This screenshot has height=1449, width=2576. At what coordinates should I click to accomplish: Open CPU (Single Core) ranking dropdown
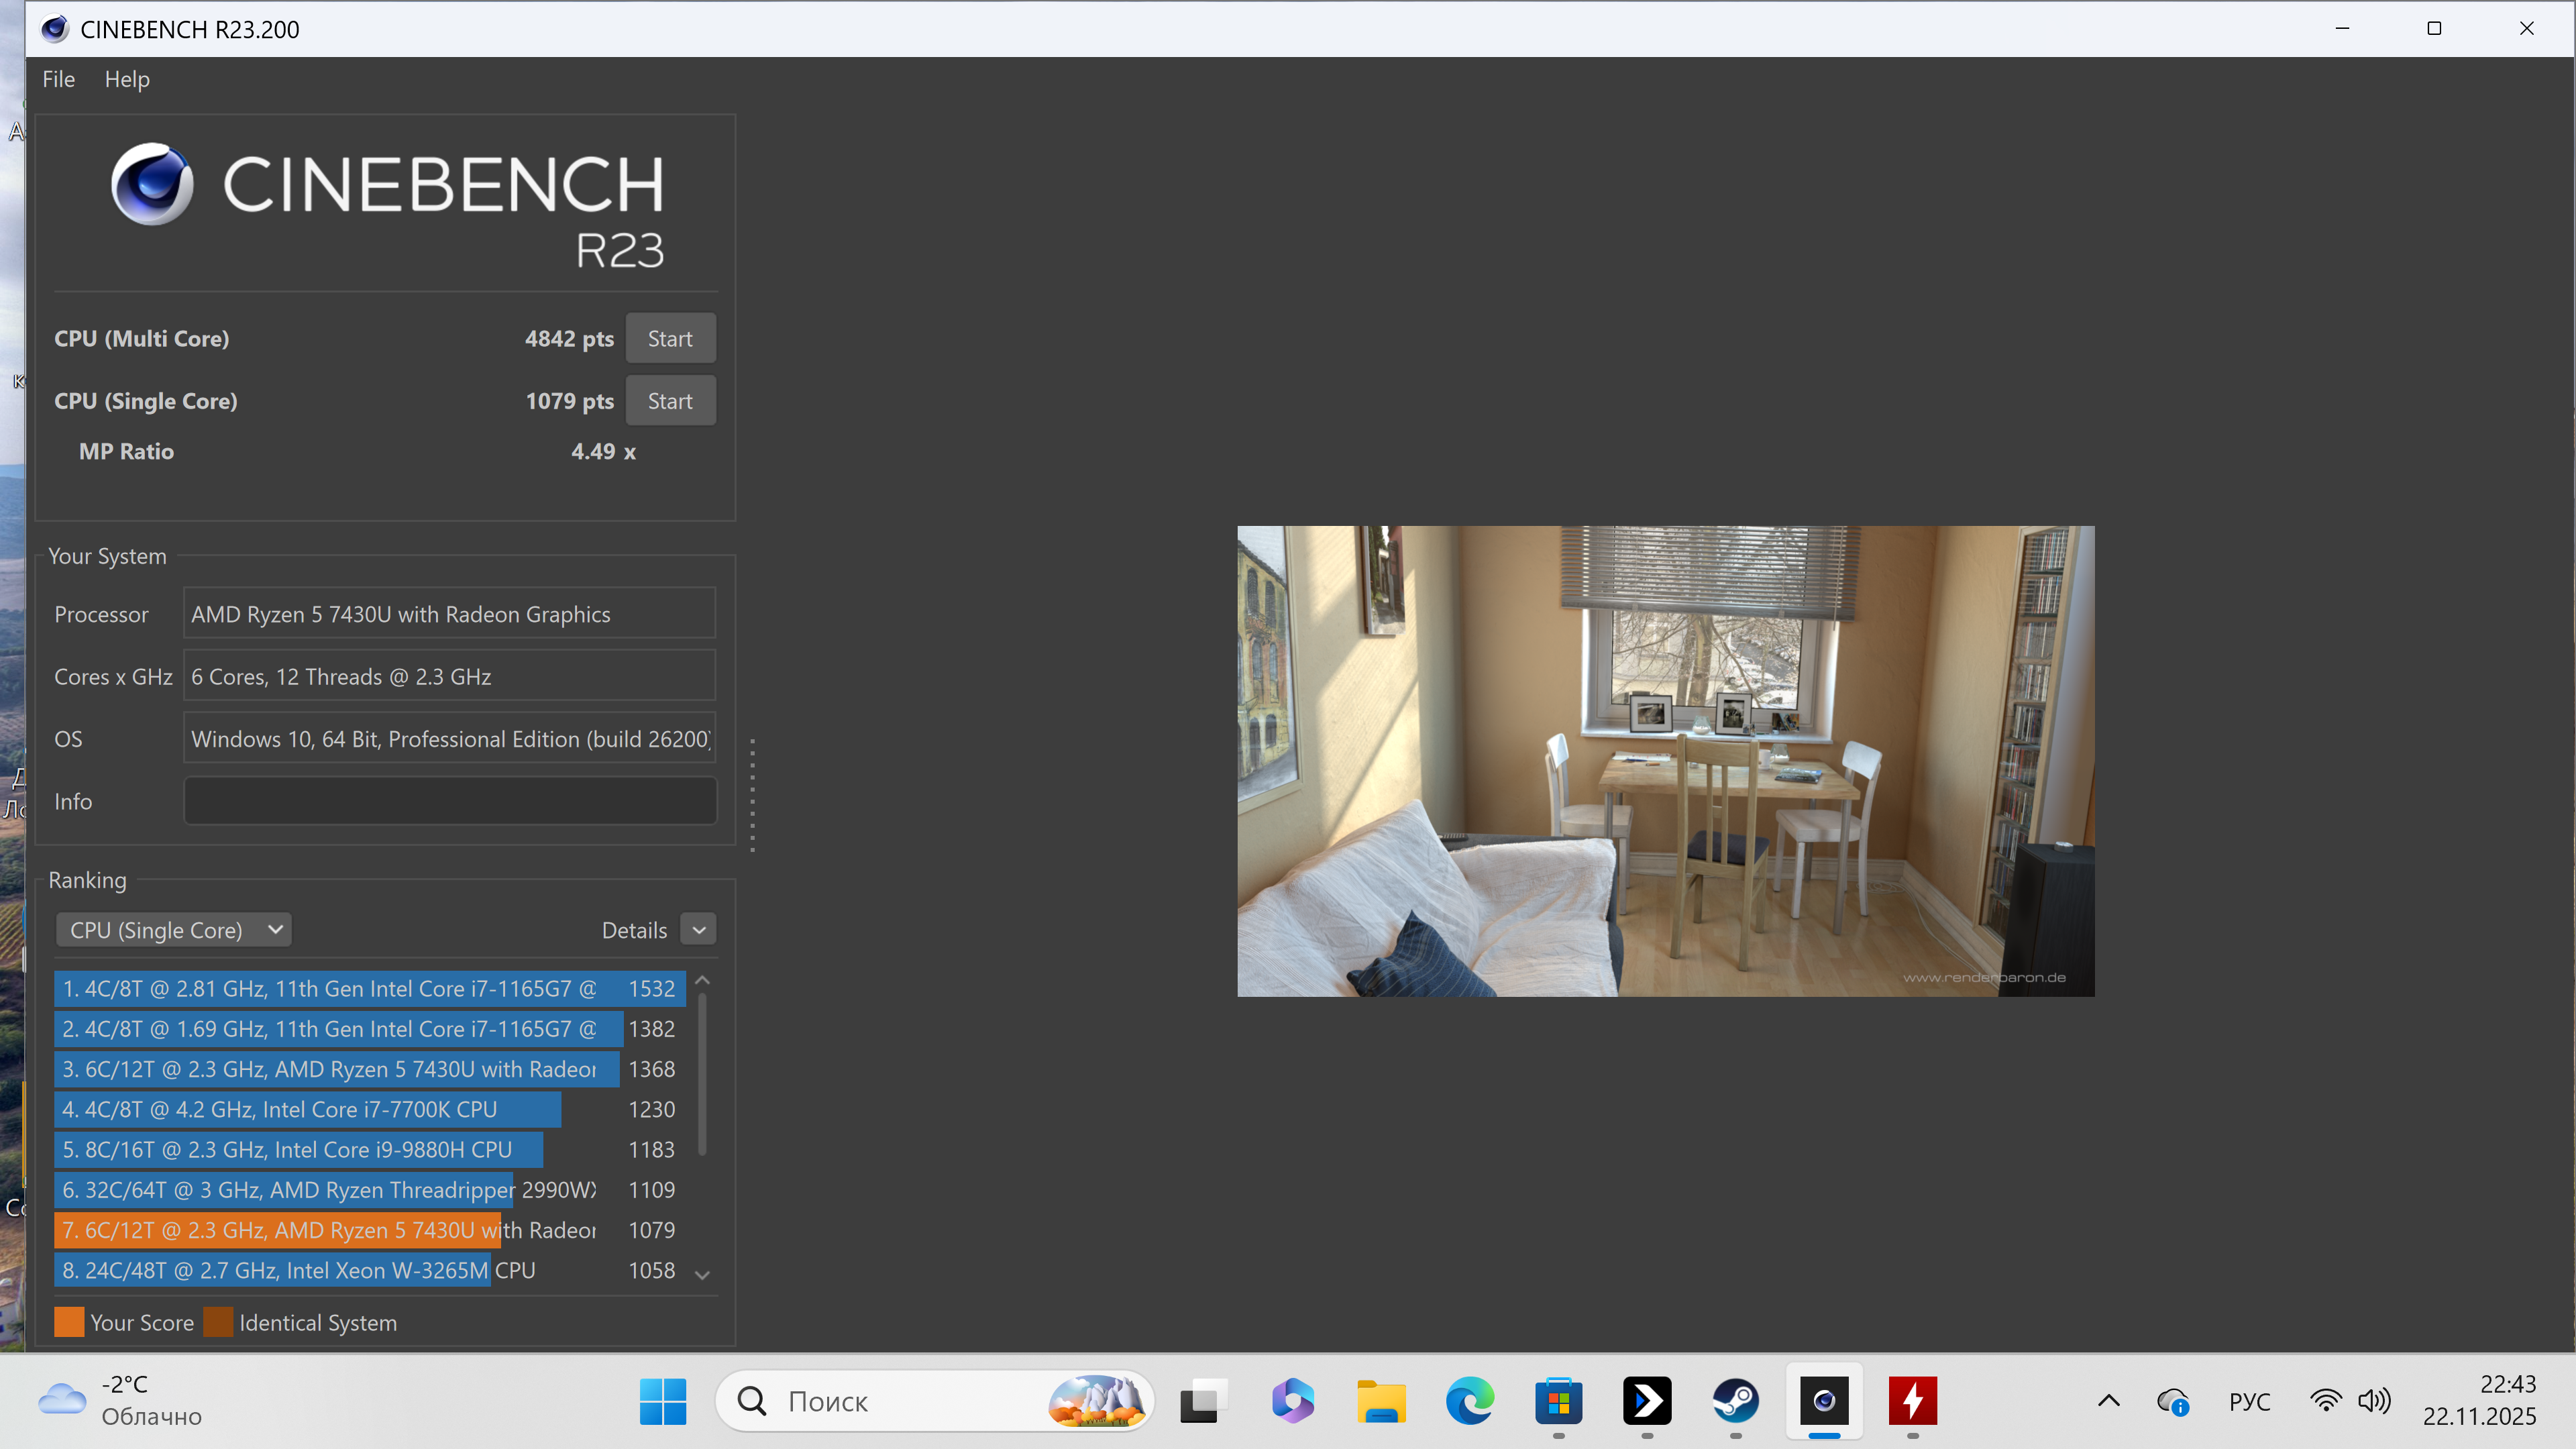pyautogui.click(x=174, y=930)
